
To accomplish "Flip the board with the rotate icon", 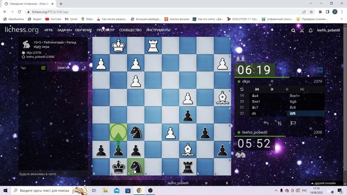I will click(x=242, y=89).
